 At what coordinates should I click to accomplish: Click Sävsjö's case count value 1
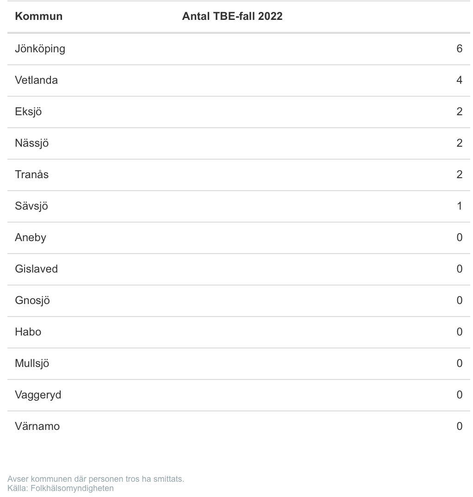459,206
